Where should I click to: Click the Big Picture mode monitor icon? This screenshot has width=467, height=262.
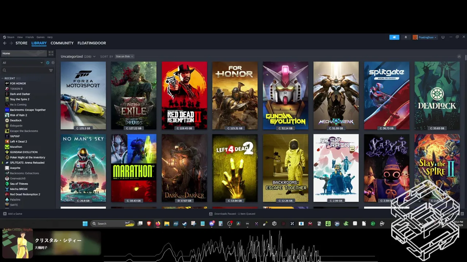pyautogui.click(x=443, y=37)
